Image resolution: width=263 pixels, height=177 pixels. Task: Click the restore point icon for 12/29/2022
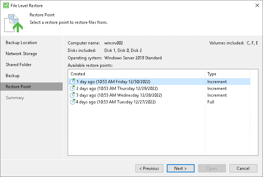tap(72, 88)
